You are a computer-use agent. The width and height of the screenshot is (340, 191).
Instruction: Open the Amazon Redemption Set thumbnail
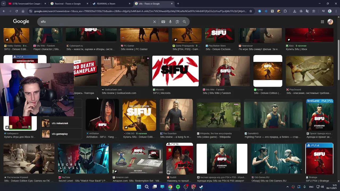[137, 159]
